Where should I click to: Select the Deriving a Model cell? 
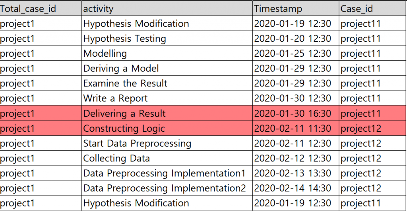121,69
